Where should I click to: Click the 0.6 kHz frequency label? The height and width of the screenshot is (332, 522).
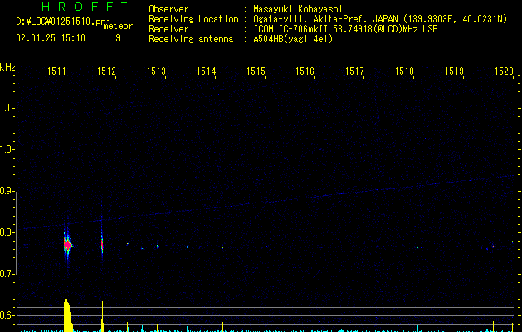(x=7, y=315)
